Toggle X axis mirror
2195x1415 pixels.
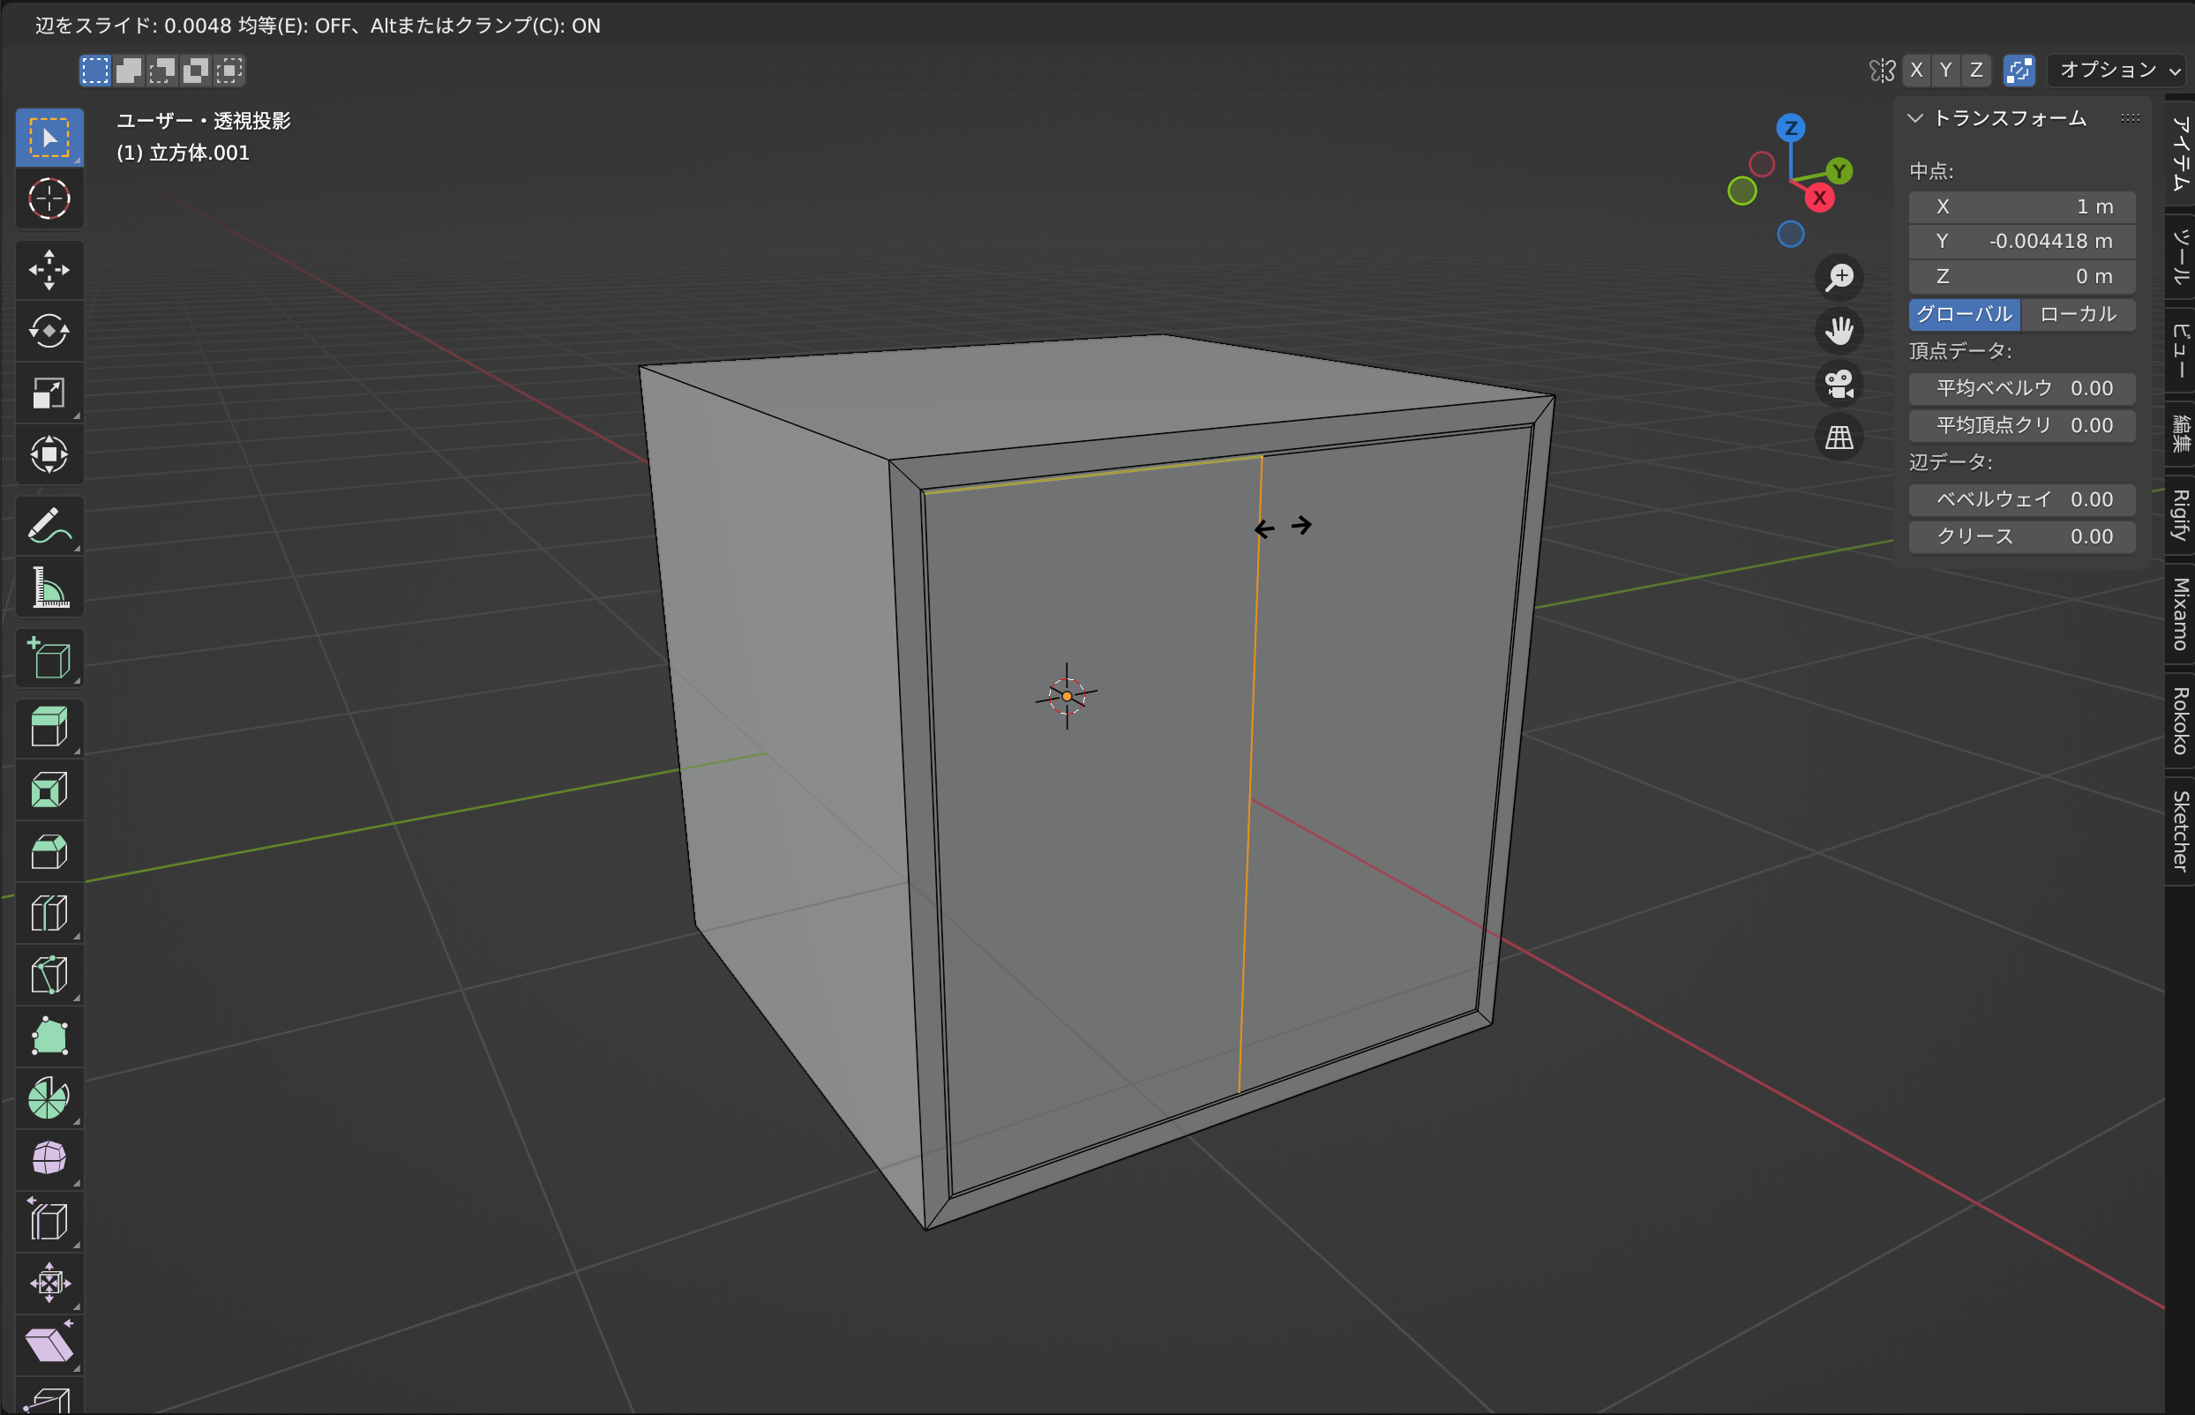pos(1916,70)
